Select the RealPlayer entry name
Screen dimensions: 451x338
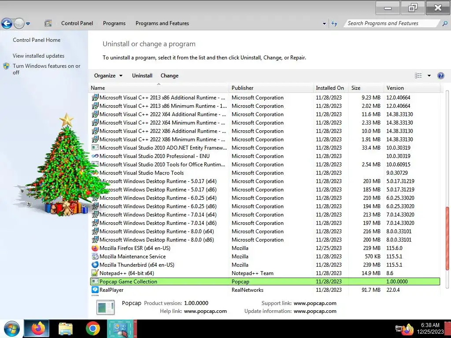pos(111,290)
